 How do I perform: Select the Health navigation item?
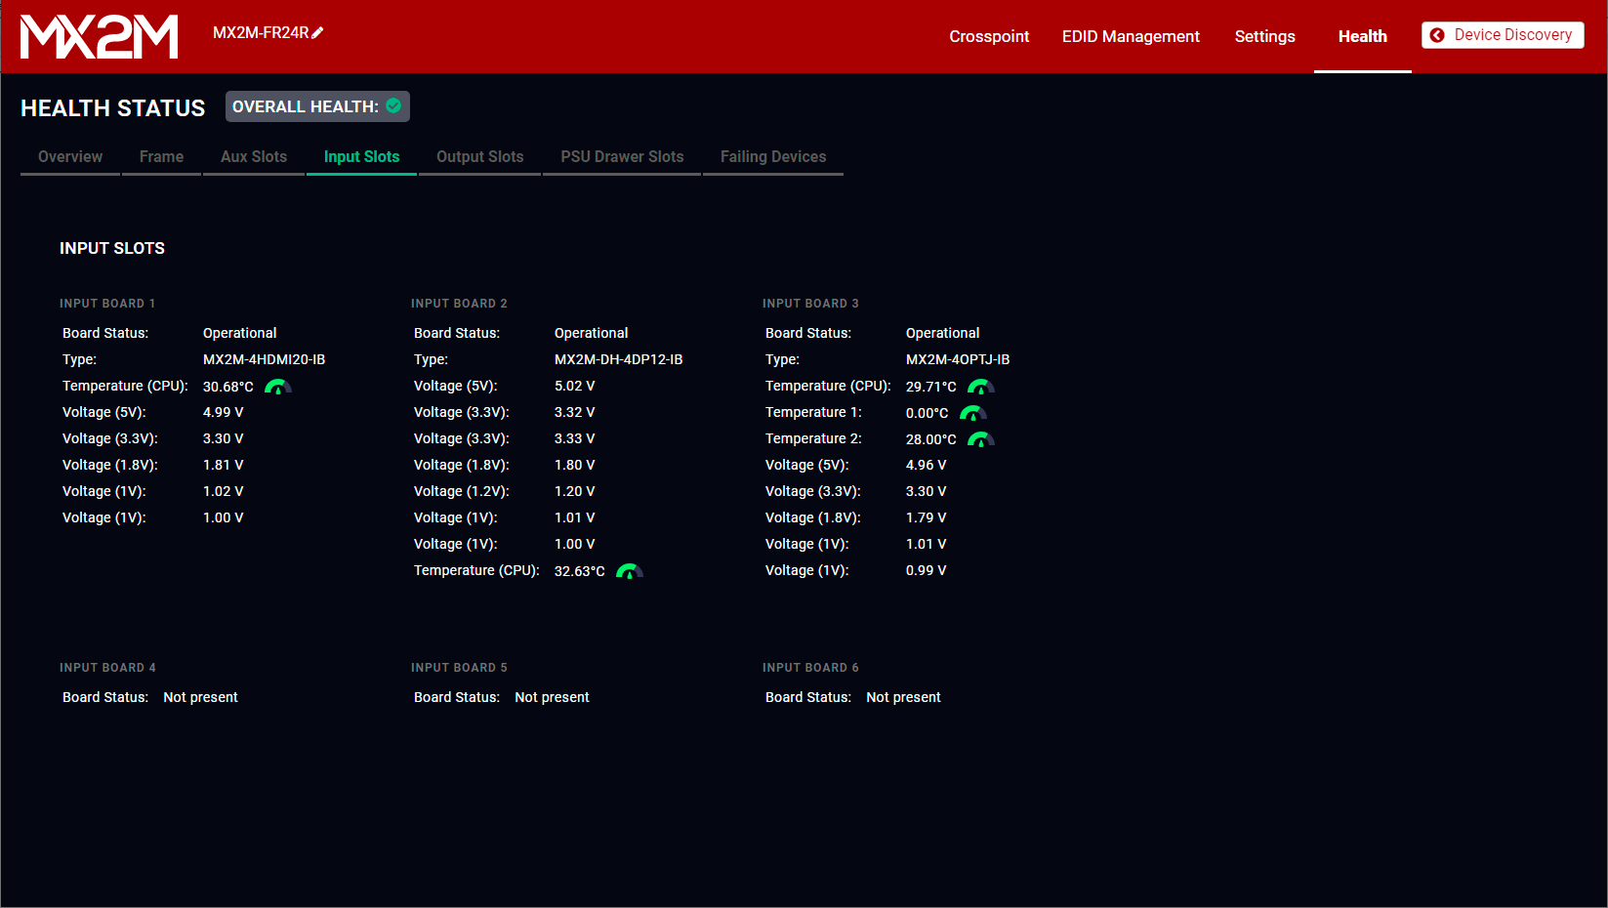pyautogui.click(x=1363, y=36)
